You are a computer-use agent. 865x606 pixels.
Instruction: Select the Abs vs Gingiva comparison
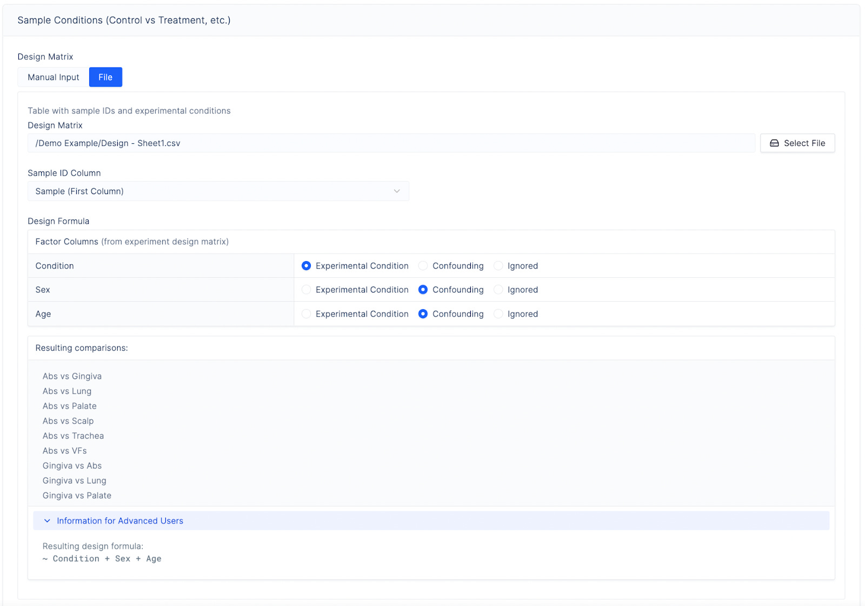pos(71,376)
